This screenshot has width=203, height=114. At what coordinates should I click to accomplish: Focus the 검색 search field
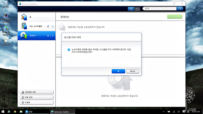[x=160, y=8]
